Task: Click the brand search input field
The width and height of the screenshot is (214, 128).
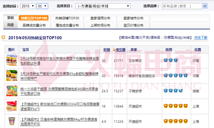Action: (182, 6)
